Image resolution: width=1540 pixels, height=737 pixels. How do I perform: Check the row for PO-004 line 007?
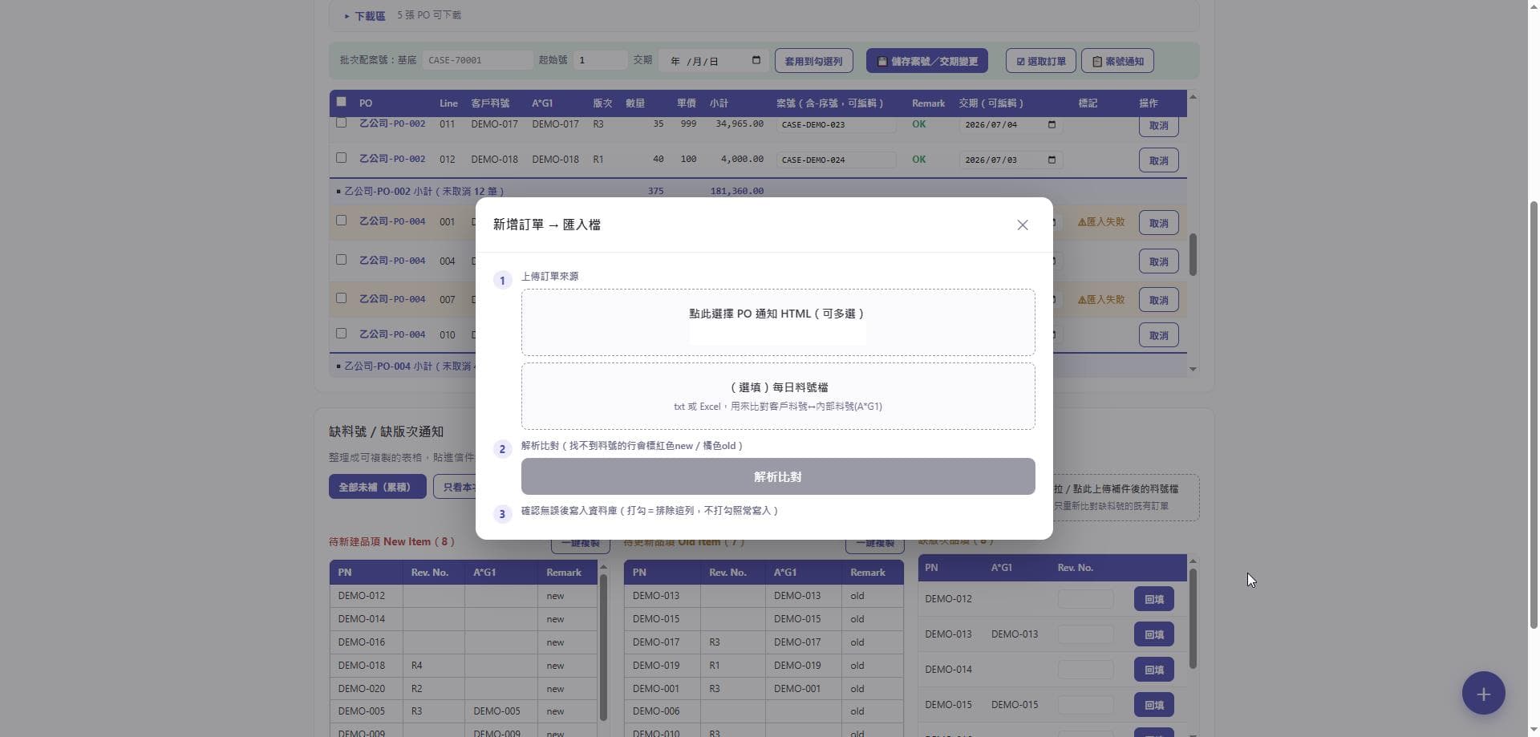pyautogui.click(x=341, y=298)
